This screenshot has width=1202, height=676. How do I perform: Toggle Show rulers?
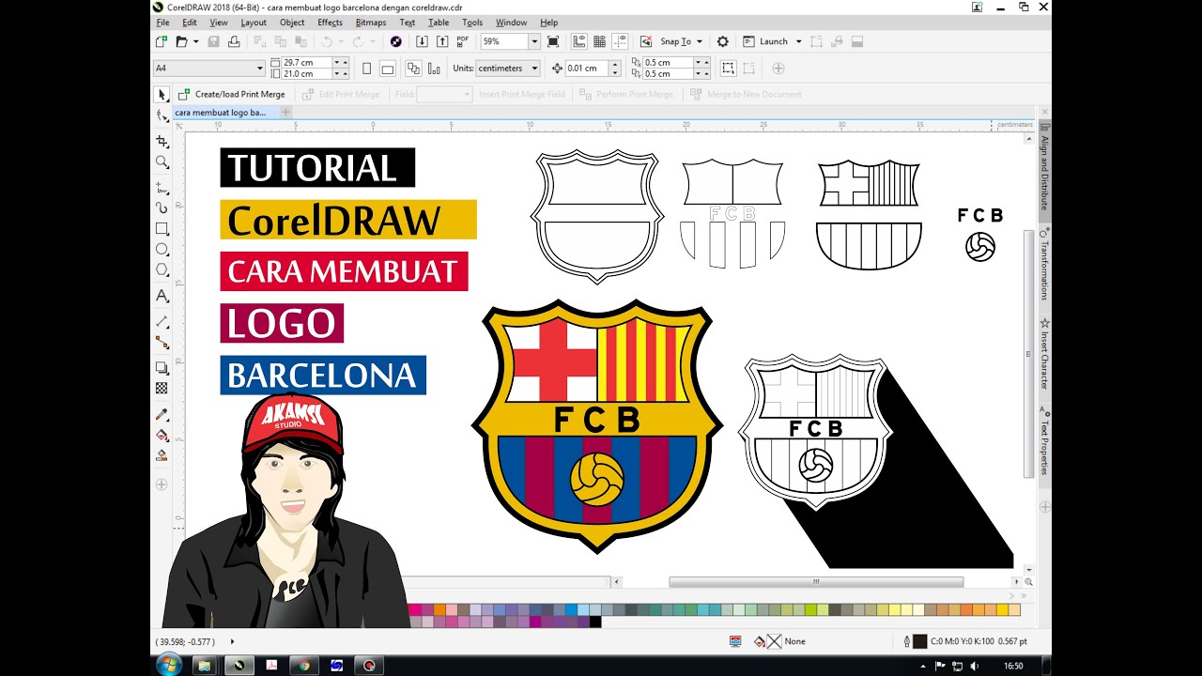(578, 41)
